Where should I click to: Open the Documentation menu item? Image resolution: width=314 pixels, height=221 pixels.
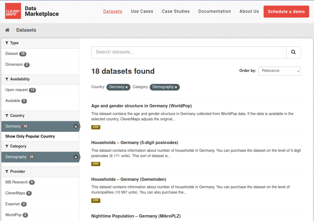[214, 11]
